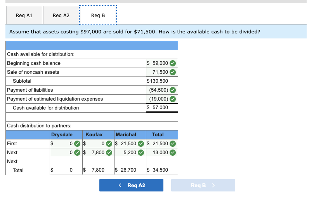The image size is (314, 200).
Task: Click the bottom Total row $34,500 value
Action: 158,170
